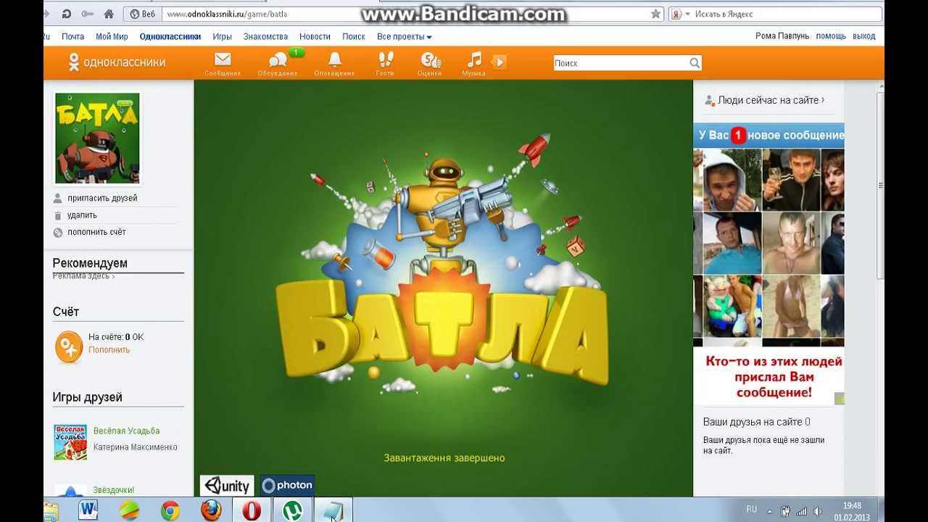This screenshot has width=928, height=522.
Task: Click the пригласить друзей link
Action: tap(102, 198)
